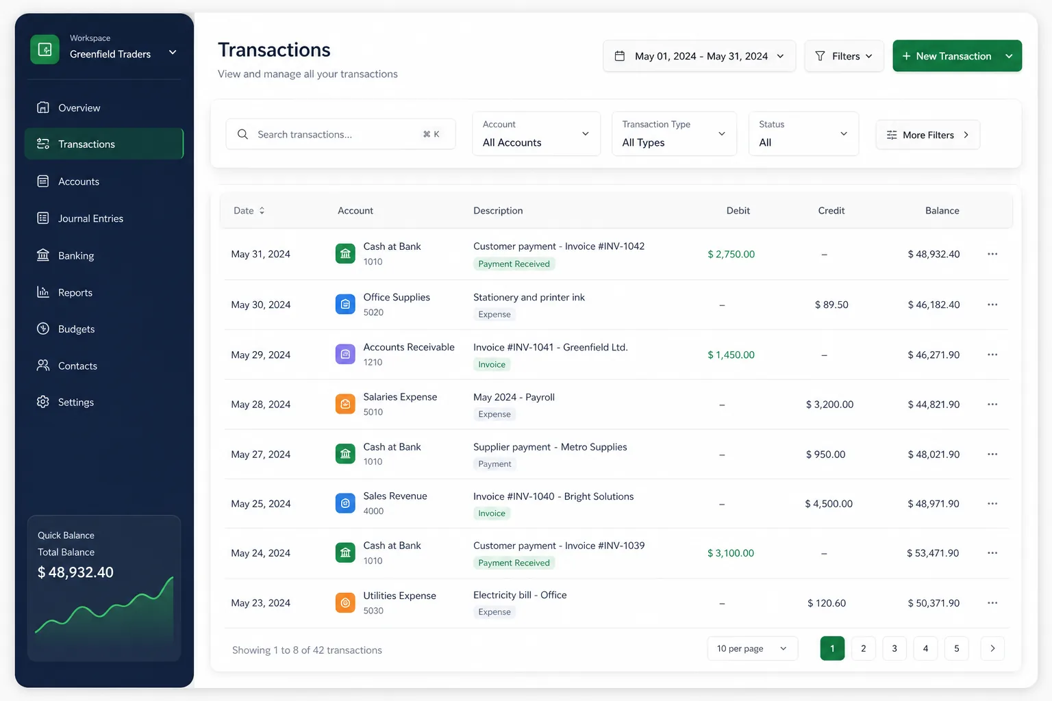Viewport: 1052px width, 701px height.
Task: Go to page 3
Action: 894,648
